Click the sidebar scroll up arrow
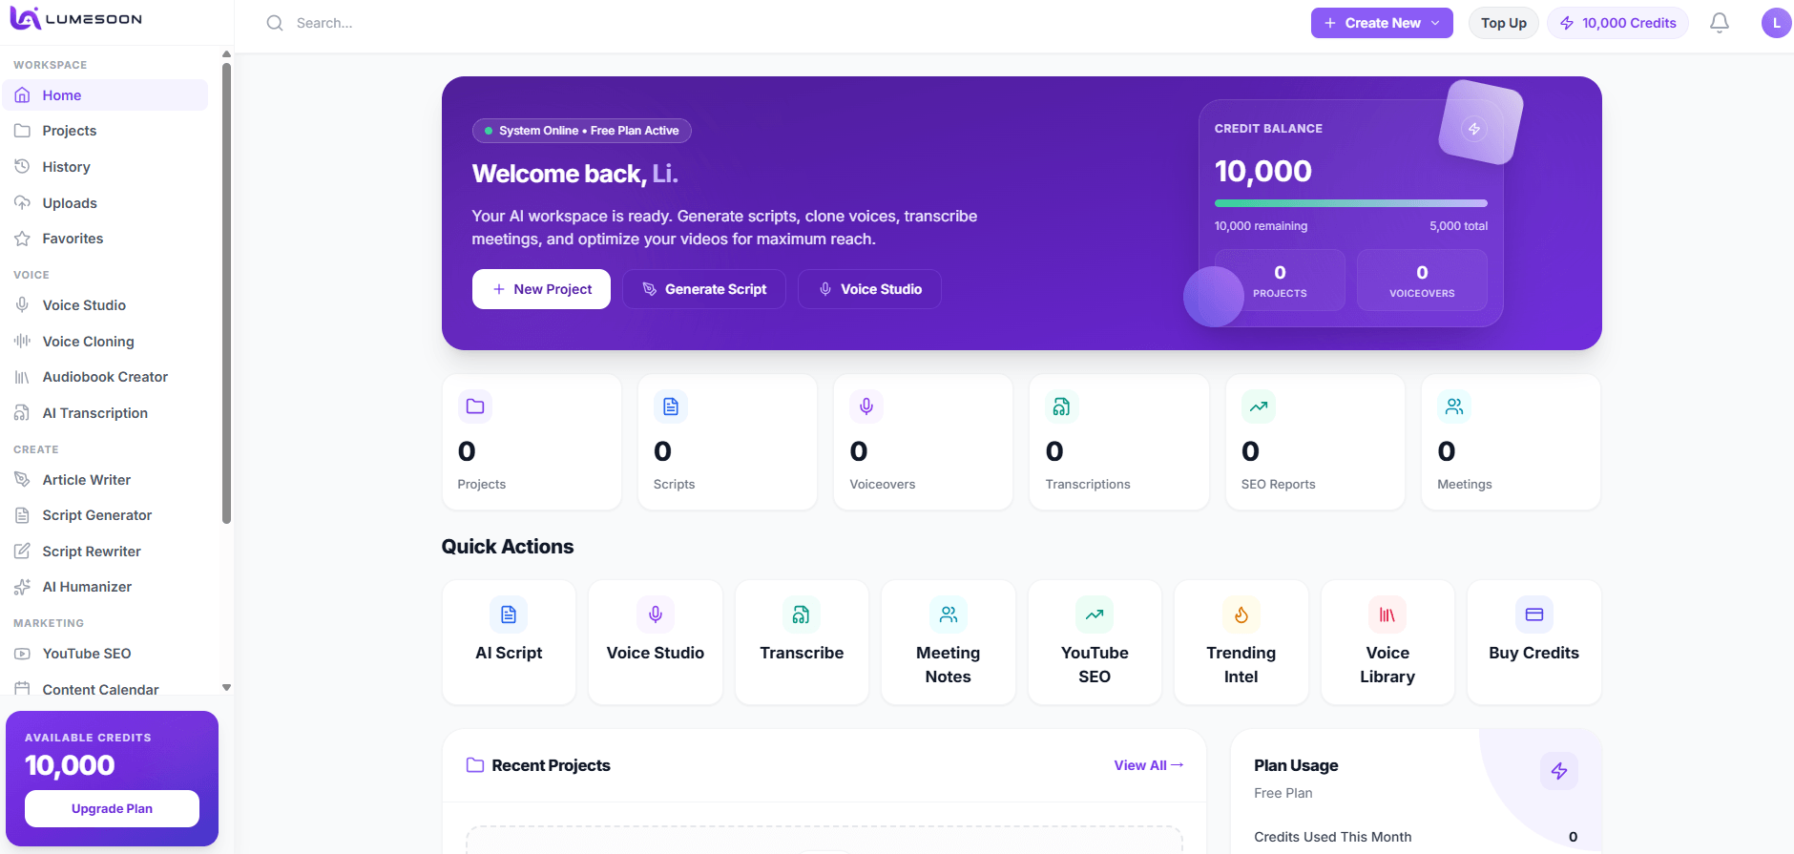Viewport: 1794px width, 854px height. click(226, 54)
